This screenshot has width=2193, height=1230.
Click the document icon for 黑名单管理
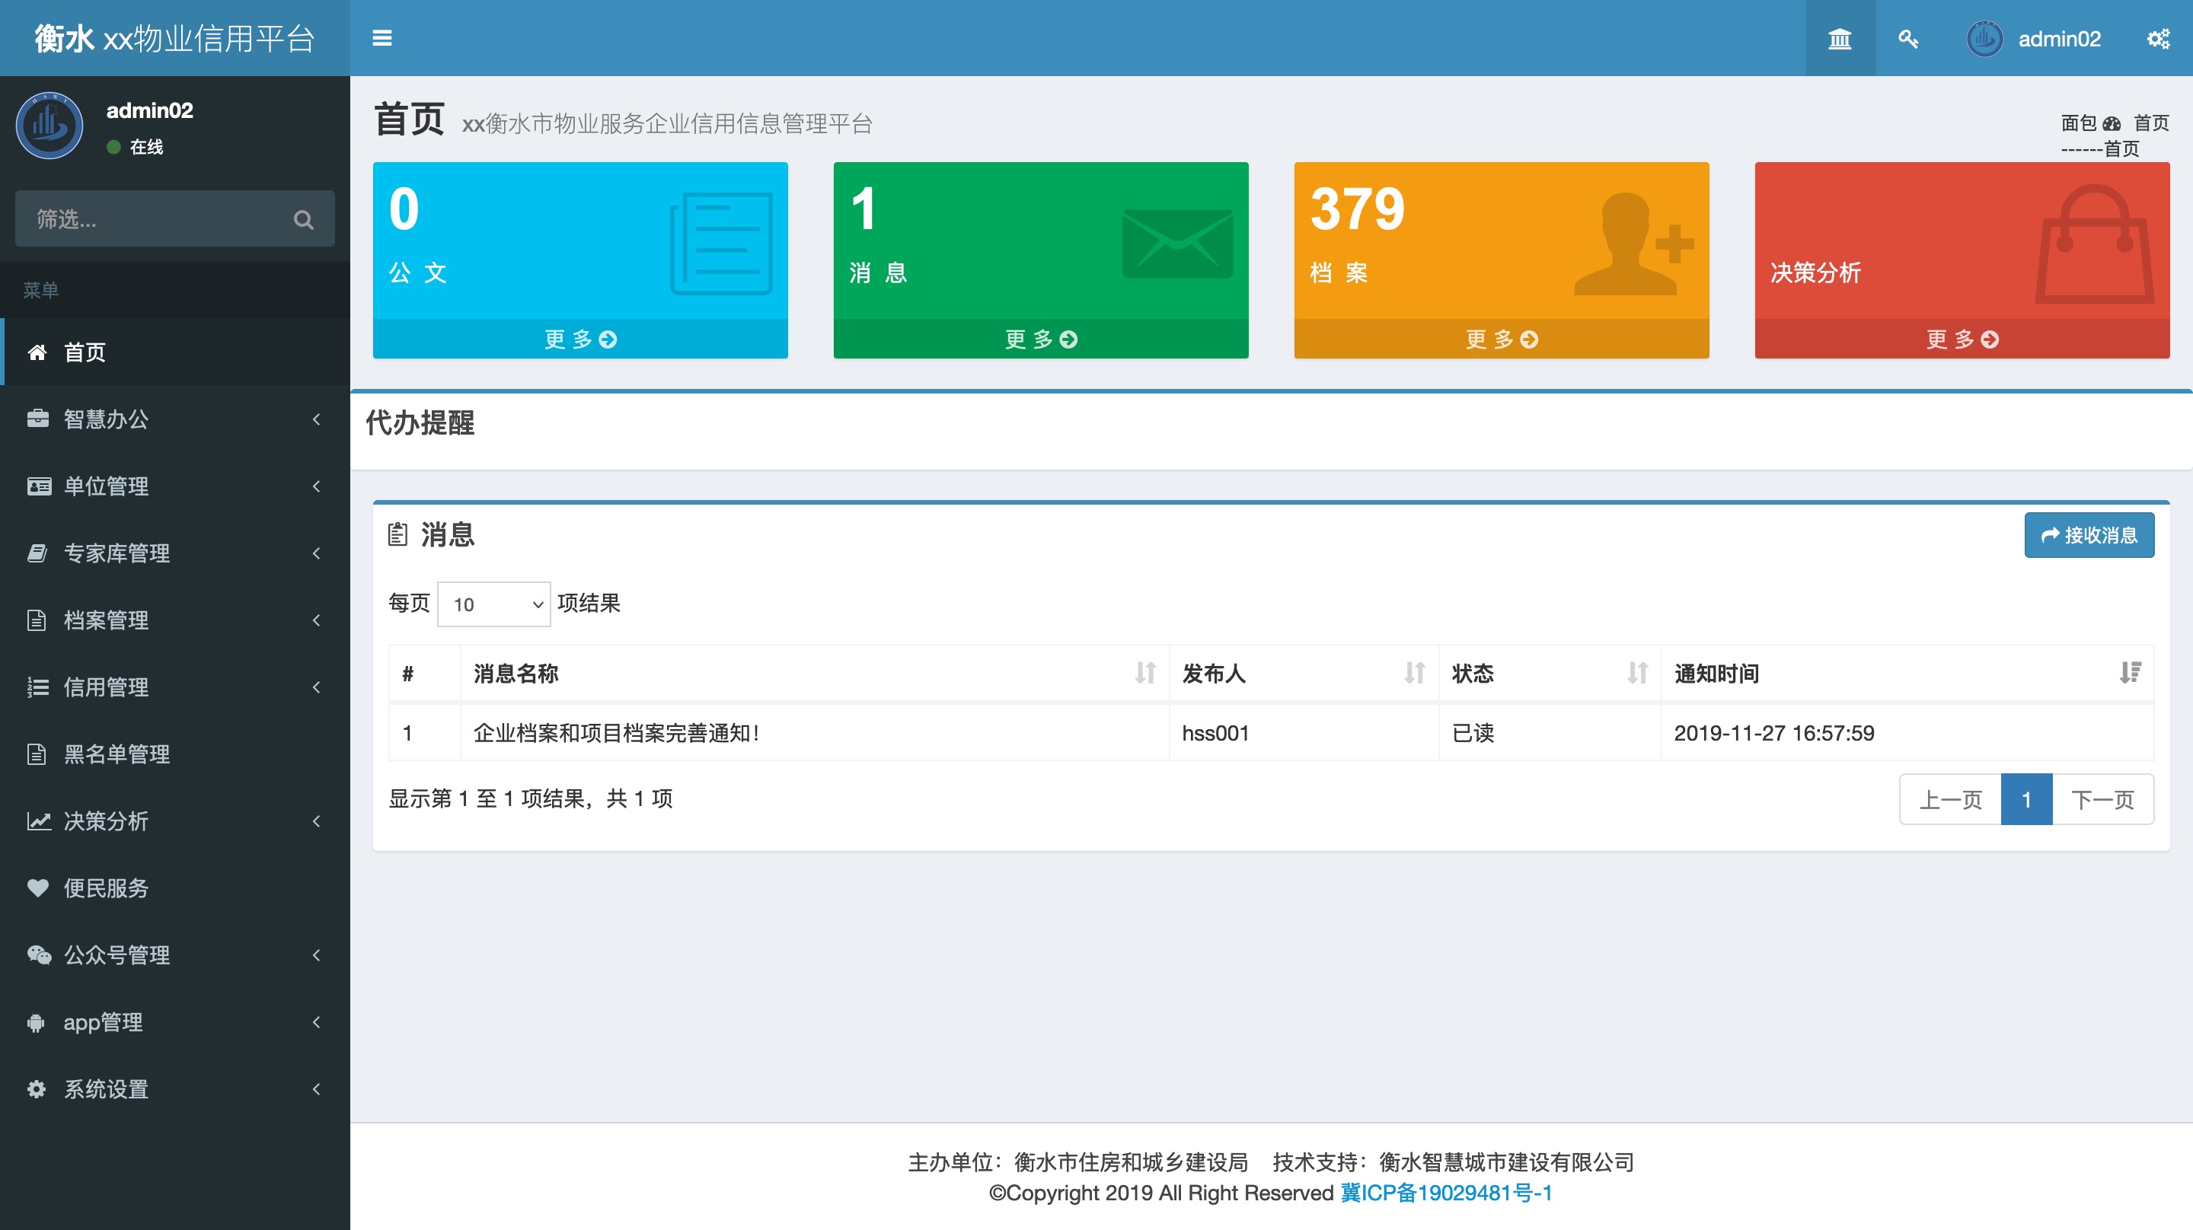tap(36, 754)
